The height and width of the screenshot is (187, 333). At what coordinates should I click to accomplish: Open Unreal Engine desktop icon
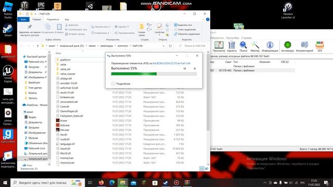tap(8, 74)
